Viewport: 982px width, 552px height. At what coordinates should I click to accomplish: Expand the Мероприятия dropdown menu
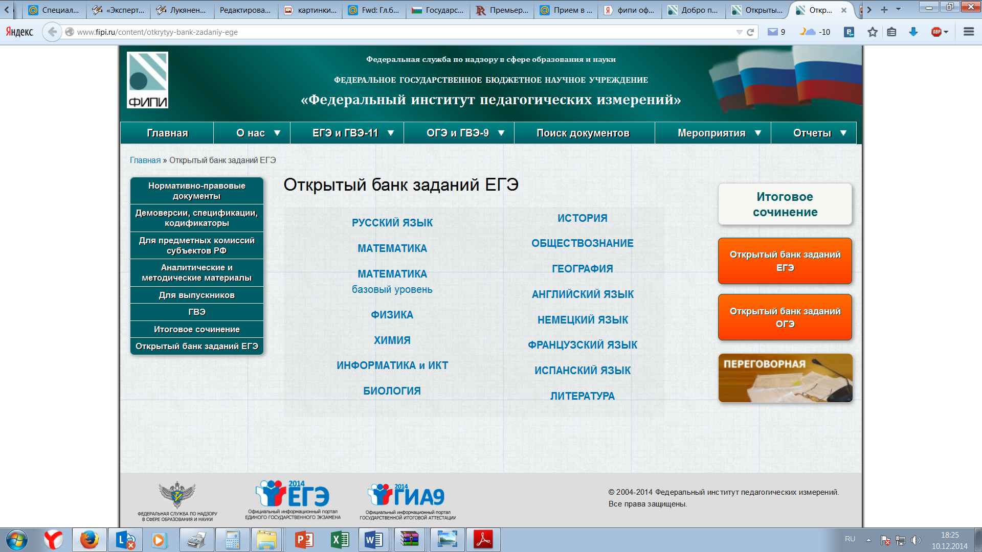pos(719,133)
